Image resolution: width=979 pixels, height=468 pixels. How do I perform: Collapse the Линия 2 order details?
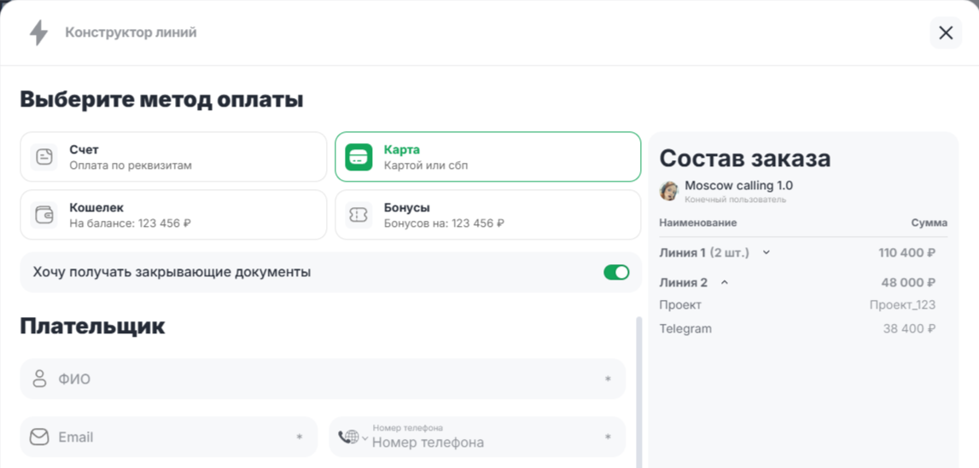pyautogui.click(x=725, y=282)
